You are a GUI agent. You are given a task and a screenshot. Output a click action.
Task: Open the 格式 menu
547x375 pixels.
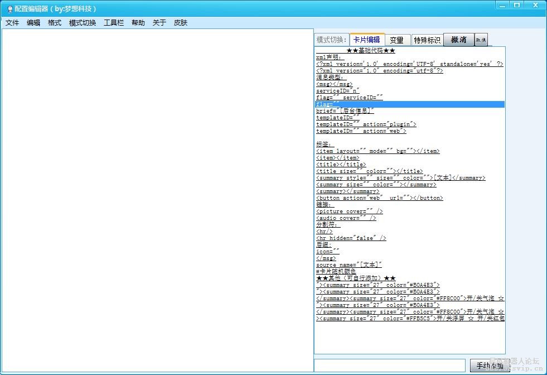[x=55, y=23]
